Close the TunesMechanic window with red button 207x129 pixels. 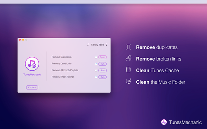click(20, 40)
